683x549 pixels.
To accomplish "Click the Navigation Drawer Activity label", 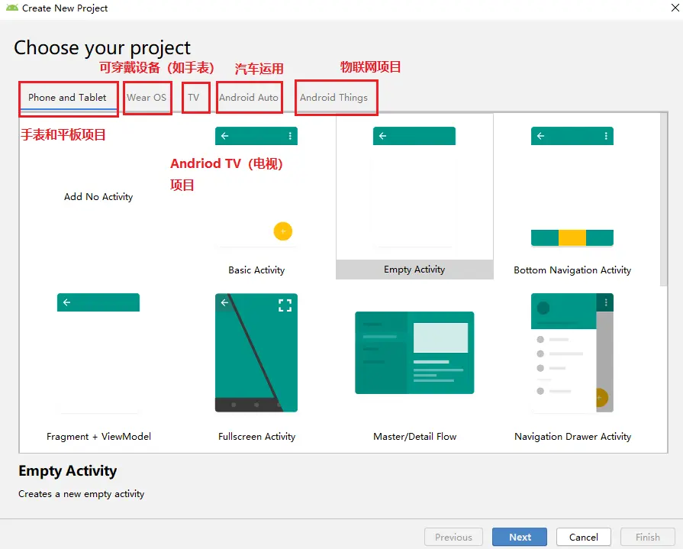I will pos(572,437).
